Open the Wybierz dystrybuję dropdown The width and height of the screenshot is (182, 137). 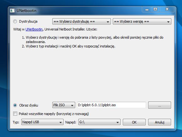[x=81, y=21]
